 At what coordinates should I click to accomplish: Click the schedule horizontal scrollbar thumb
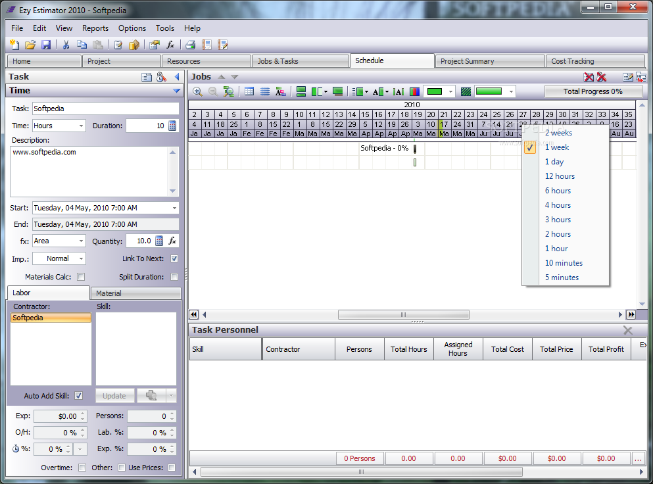coord(404,314)
